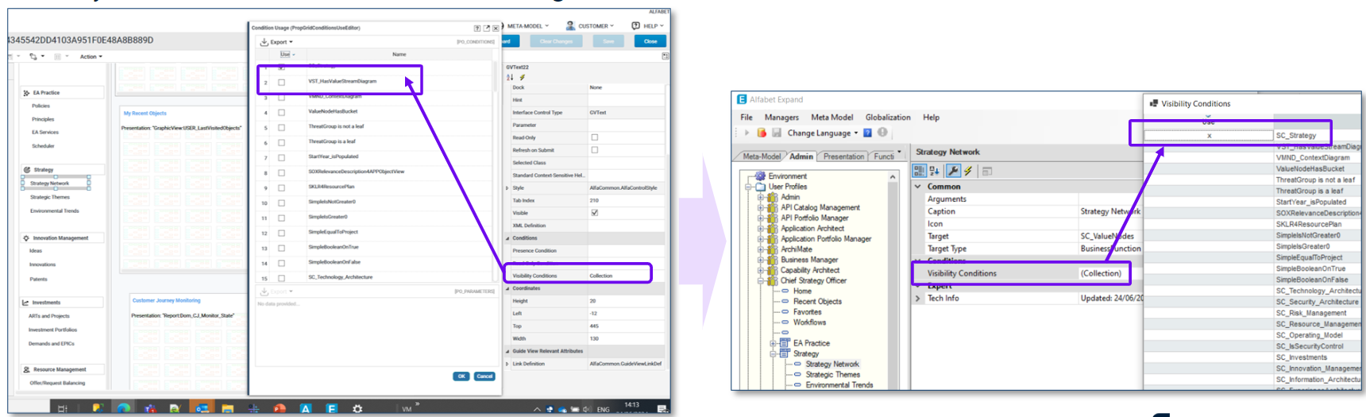Click the settings gear icon in Windows taskbar

[x=357, y=408]
